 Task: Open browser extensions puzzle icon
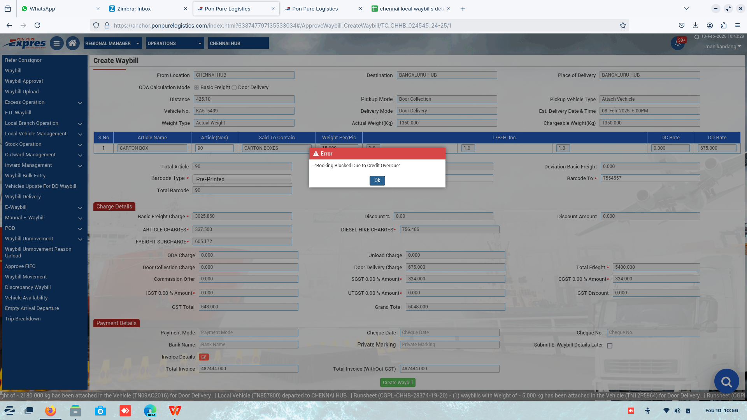(x=724, y=25)
